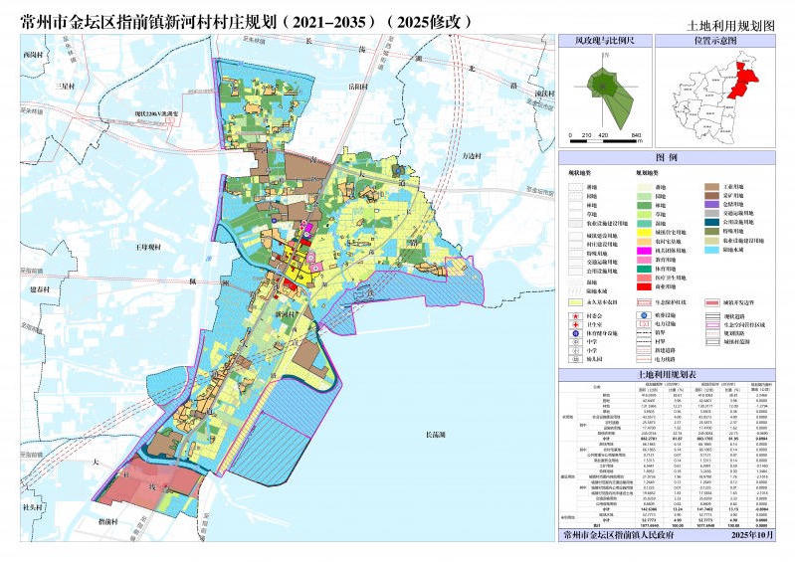
Task: Click the 三星村 map label
Action: click(66, 87)
